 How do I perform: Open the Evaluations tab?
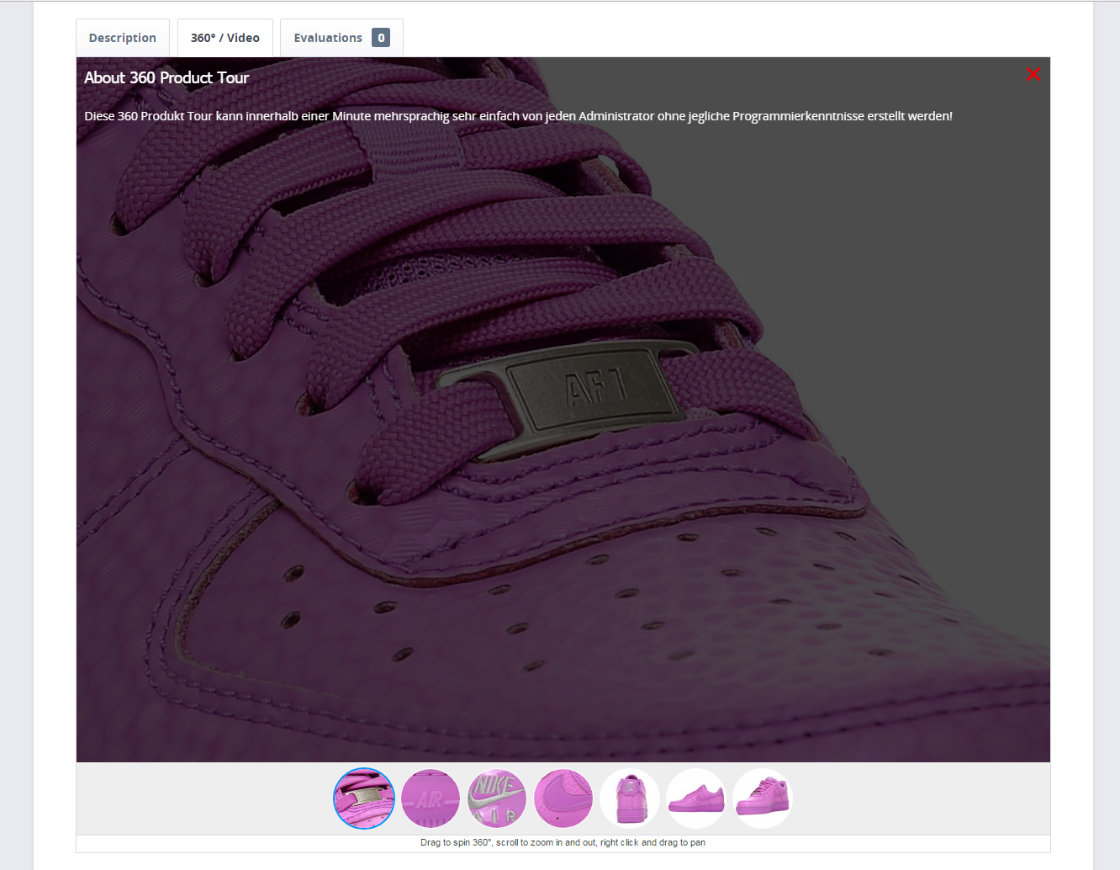coord(341,38)
